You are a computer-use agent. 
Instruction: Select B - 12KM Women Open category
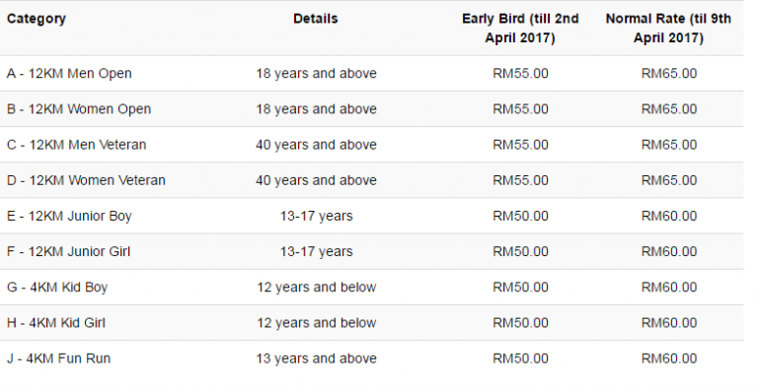[79, 109]
